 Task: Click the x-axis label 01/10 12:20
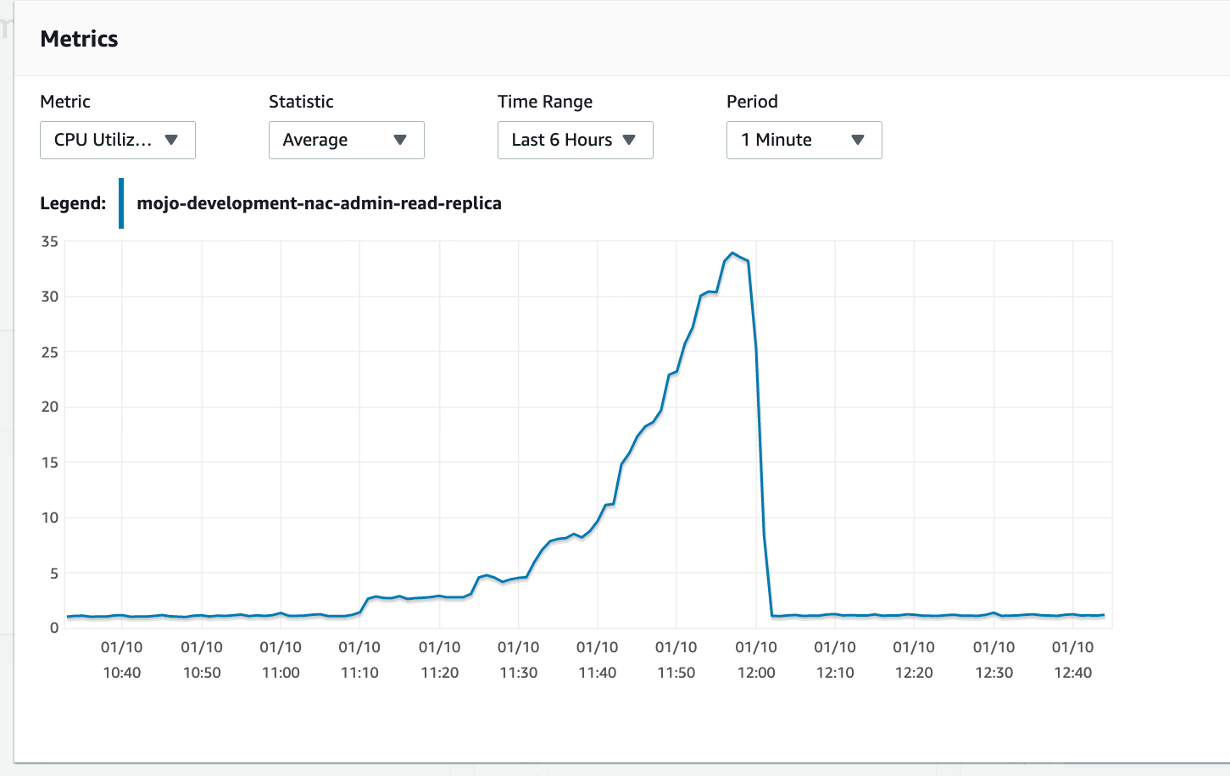(x=914, y=660)
